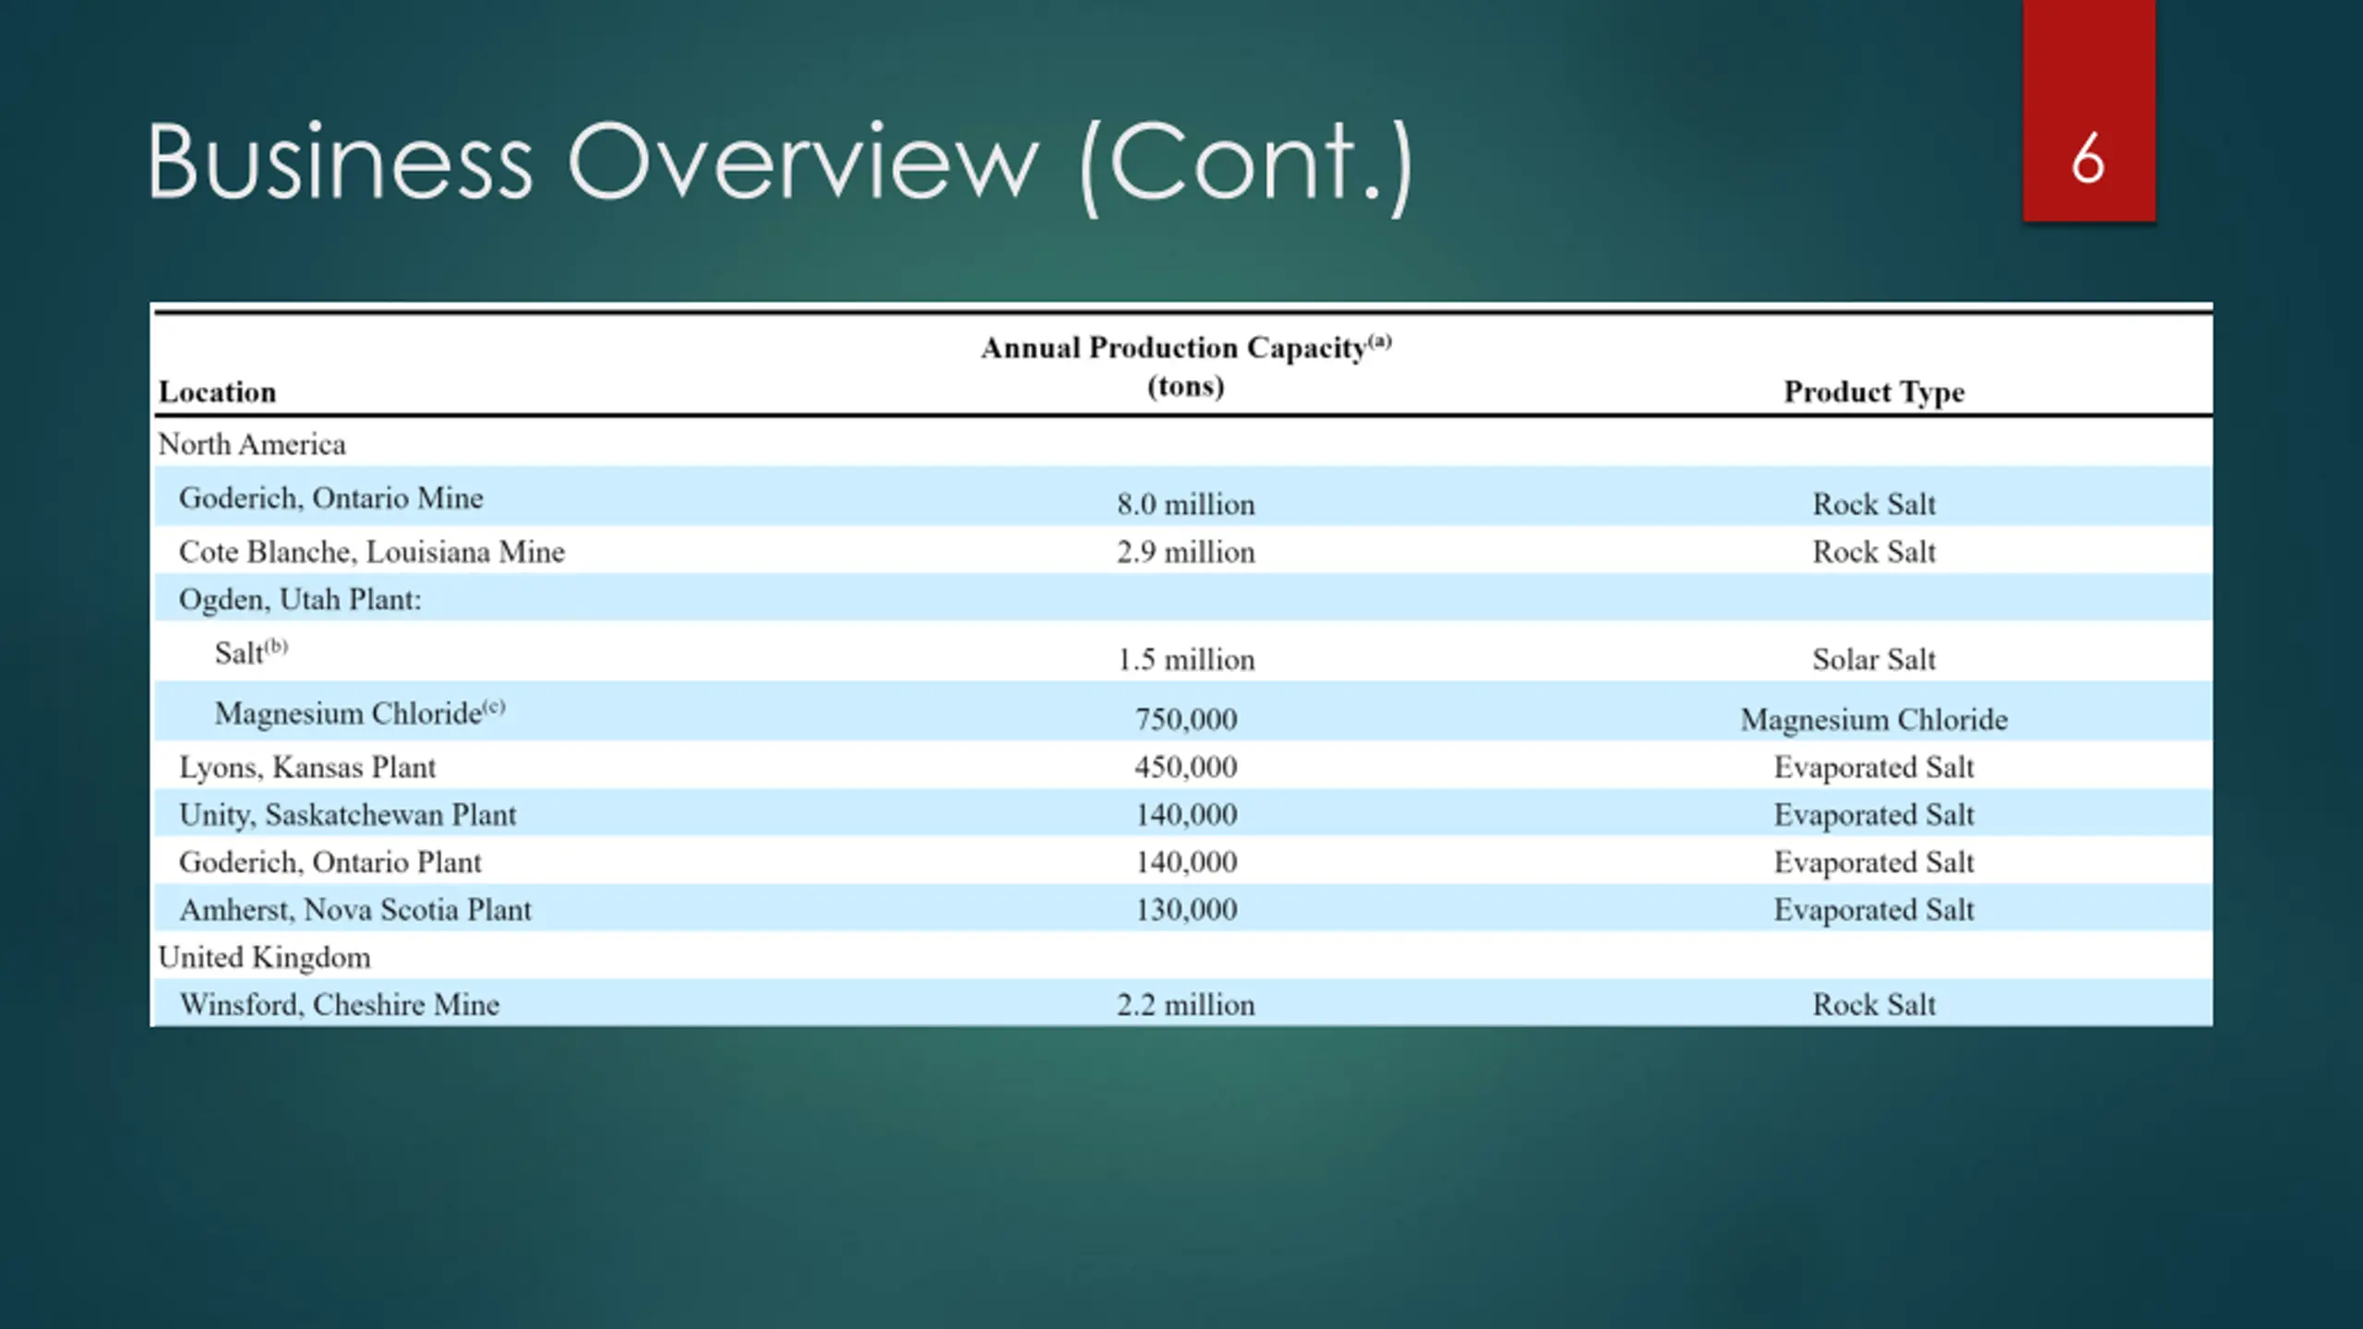Select the '750,000' capacity value

pos(1185,719)
